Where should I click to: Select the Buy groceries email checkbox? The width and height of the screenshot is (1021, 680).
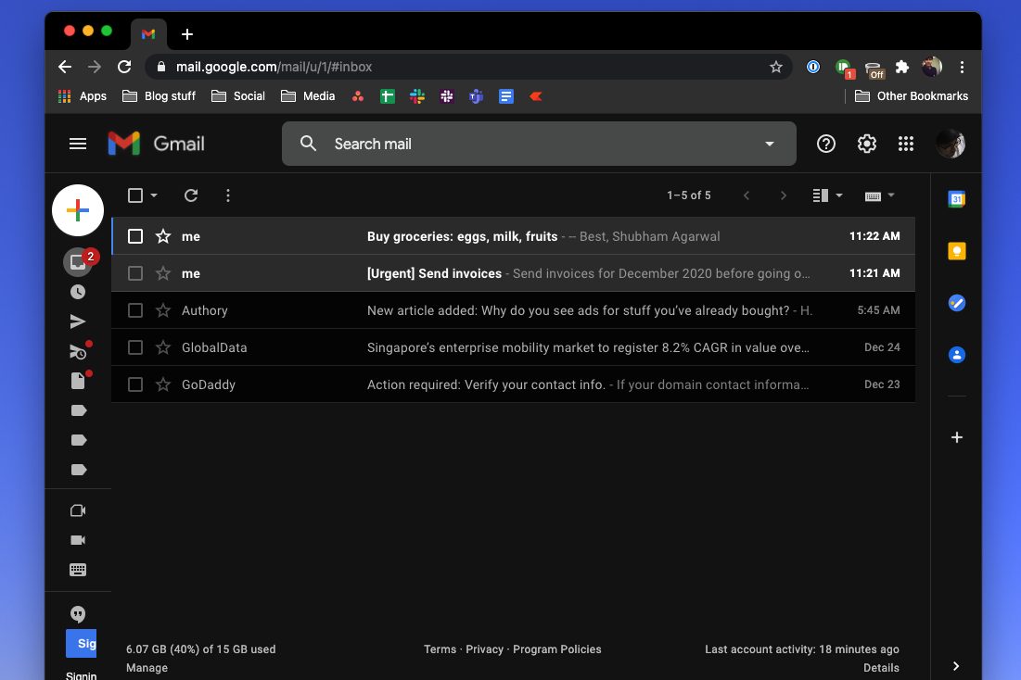click(134, 236)
